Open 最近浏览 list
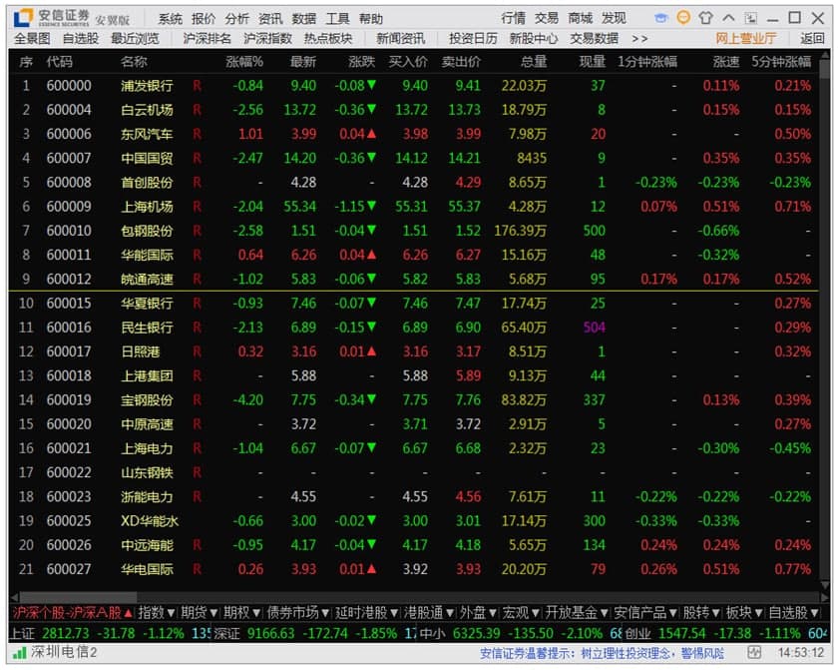The width and height of the screenshot is (839, 670). [135, 39]
